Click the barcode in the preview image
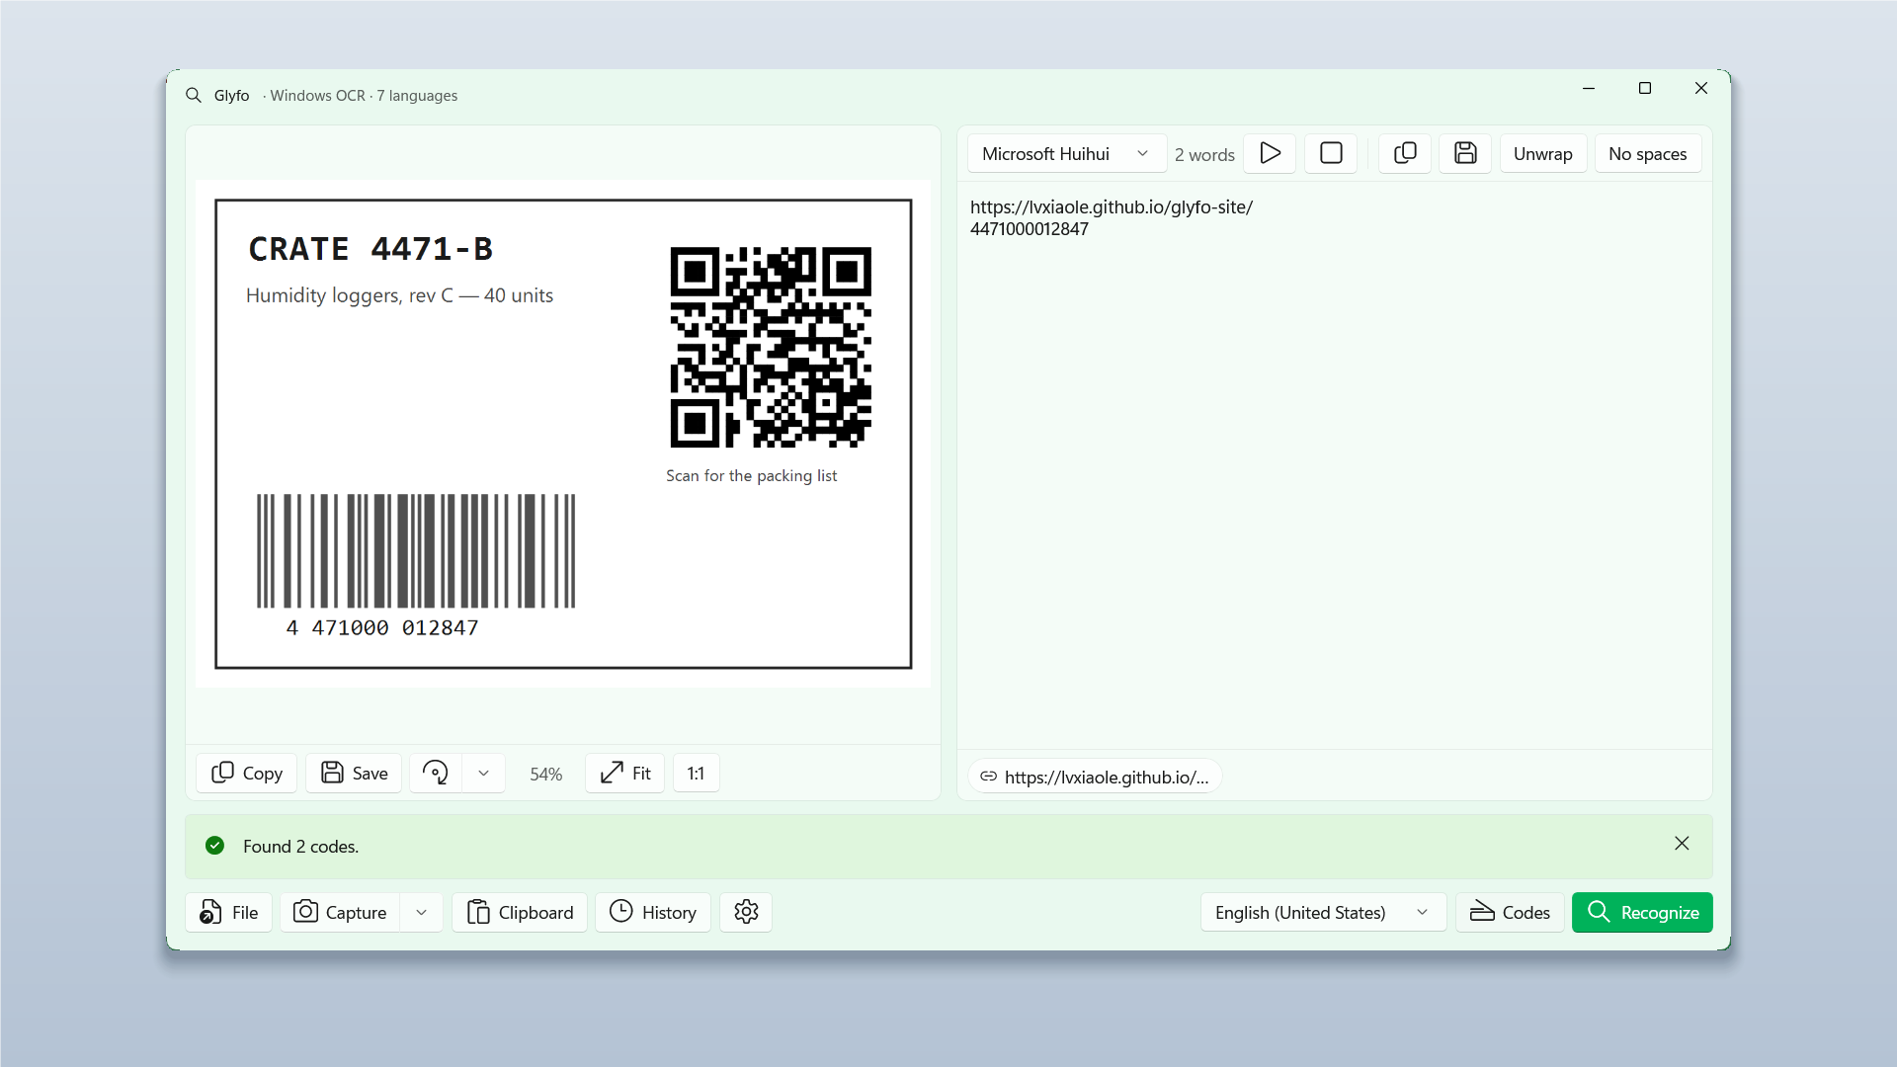The image size is (1897, 1067). click(416, 551)
